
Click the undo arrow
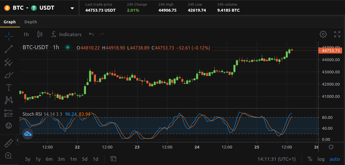click(91, 34)
